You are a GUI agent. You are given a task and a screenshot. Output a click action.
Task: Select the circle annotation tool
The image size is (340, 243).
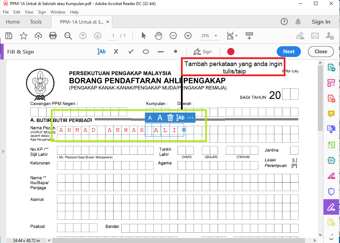pos(146,52)
